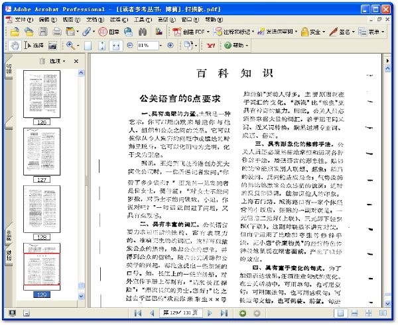Open the 文档(D) menu
This screenshot has width=398, height=325.
click(95, 19)
